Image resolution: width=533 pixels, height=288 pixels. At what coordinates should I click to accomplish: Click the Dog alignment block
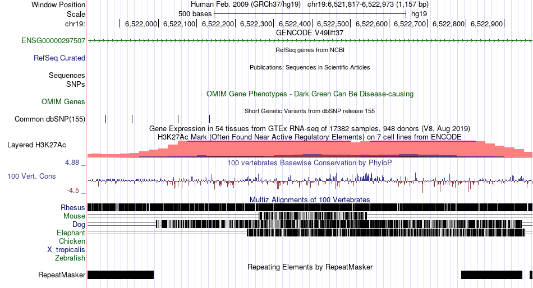pyautogui.click(x=338, y=224)
